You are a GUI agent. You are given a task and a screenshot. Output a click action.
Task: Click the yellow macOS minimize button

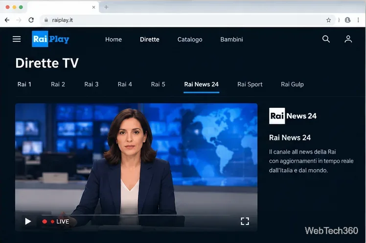(x=14, y=7)
